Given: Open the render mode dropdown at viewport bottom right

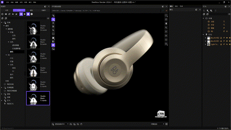Looking at the screenshot, I should tap(164, 124).
